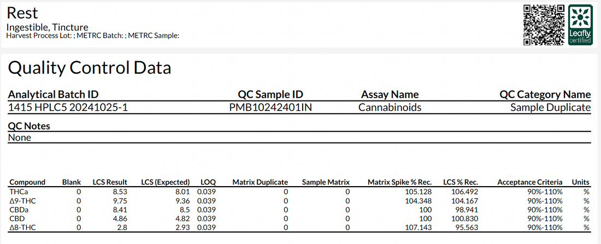The height and width of the screenshot is (244, 601).
Task: Click the Ingestible, Tincture subtitle
Action: [47, 27]
